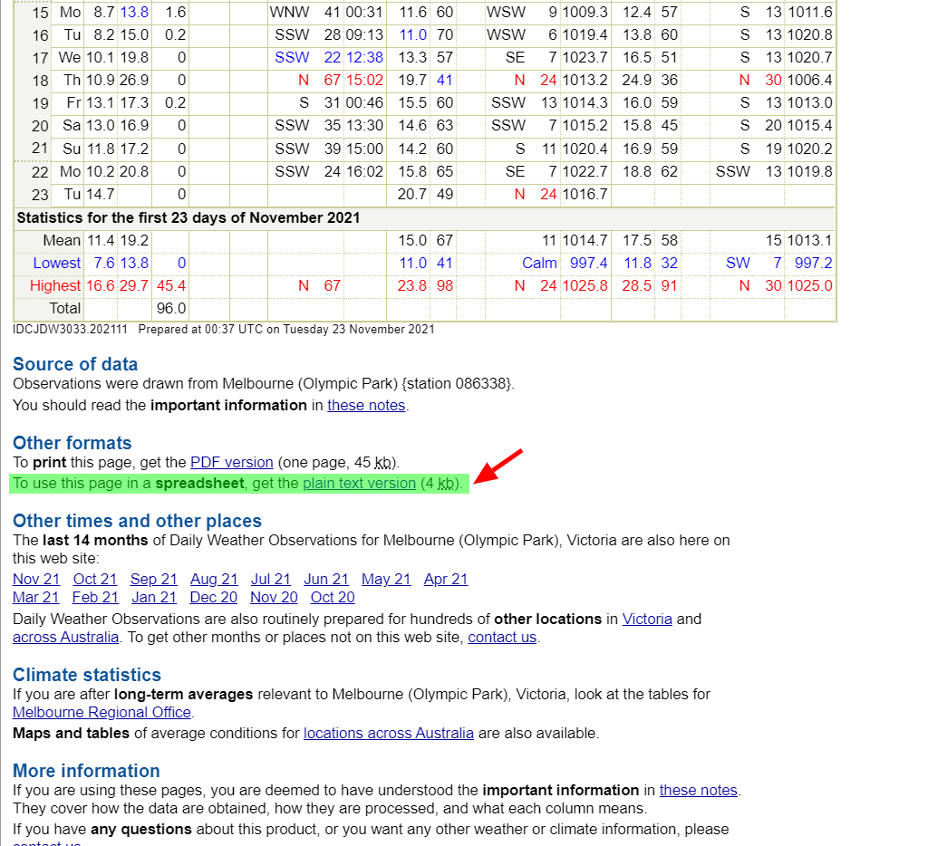This screenshot has width=947, height=846.
Task: View Feb 21 weather observations
Action: point(95,598)
